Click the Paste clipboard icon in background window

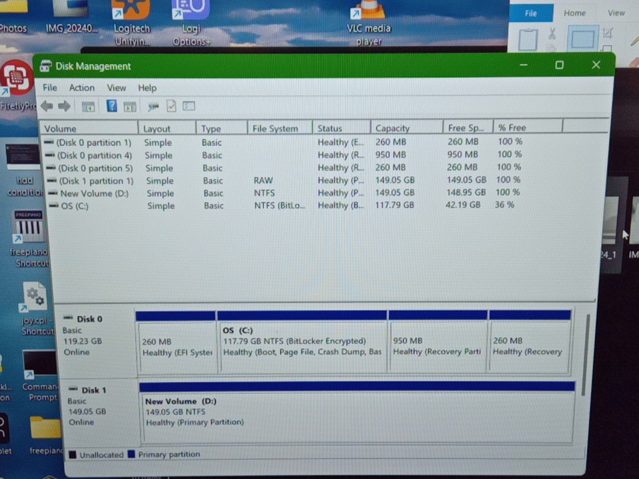coord(528,39)
